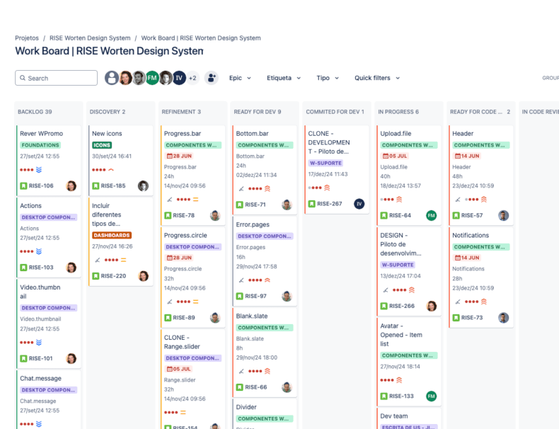
Task: Open the Epic dropdown filter
Action: (240, 78)
